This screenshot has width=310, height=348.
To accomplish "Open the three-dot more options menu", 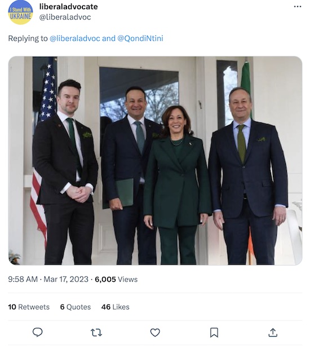I will [x=298, y=7].
